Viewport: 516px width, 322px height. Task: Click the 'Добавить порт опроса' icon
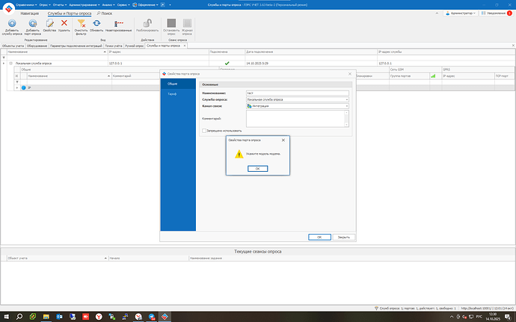(32, 24)
